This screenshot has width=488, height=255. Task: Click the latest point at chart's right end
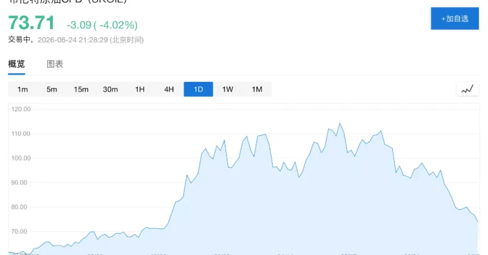pyautogui.click(x=478, y=222)
